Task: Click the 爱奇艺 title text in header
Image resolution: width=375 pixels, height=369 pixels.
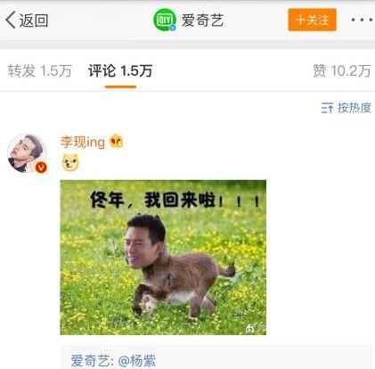Action: point(202,20)
